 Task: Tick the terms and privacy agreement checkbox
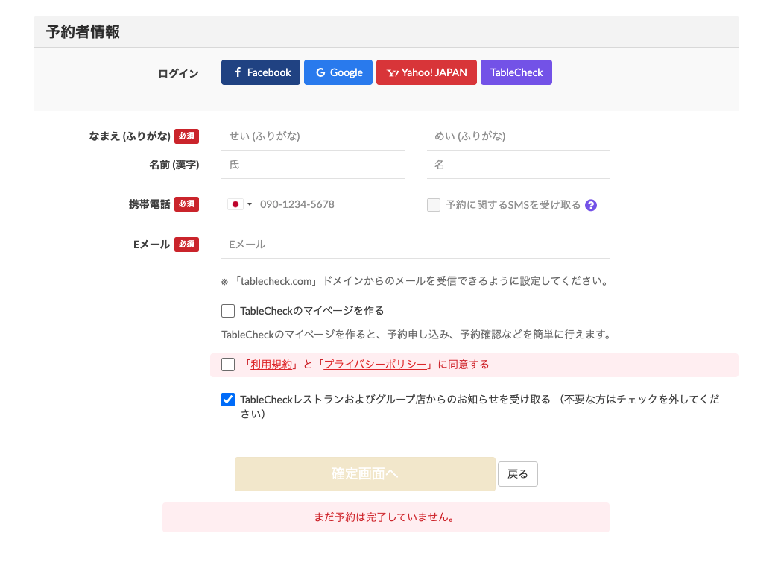(x=228, y=365)
